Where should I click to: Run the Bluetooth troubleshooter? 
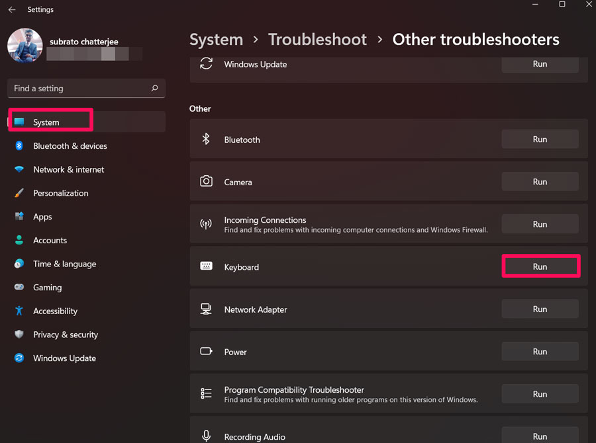click(540, 140)
